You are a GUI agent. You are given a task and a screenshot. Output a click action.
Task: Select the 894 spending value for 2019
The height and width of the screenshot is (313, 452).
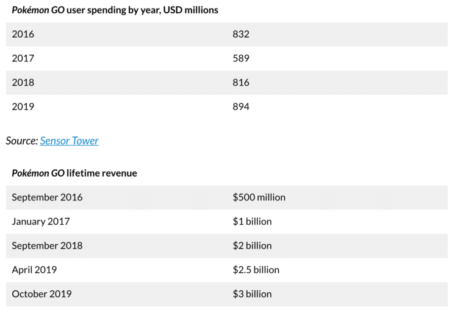click(x=241, y=107)
